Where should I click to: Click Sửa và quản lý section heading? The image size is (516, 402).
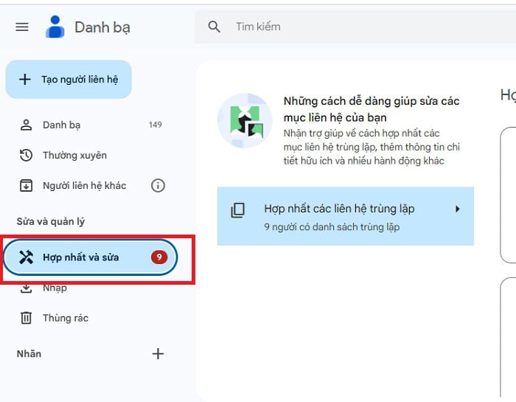pyautogui.click(x=51, y=221)
